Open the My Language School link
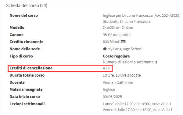 125,49
